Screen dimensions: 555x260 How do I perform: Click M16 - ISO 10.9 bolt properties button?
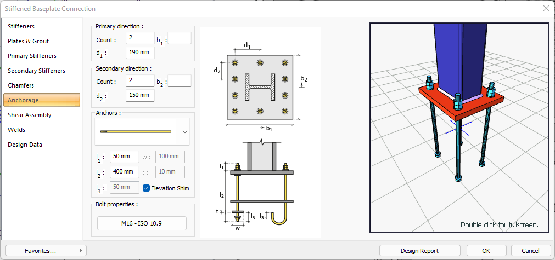(142, 223)
